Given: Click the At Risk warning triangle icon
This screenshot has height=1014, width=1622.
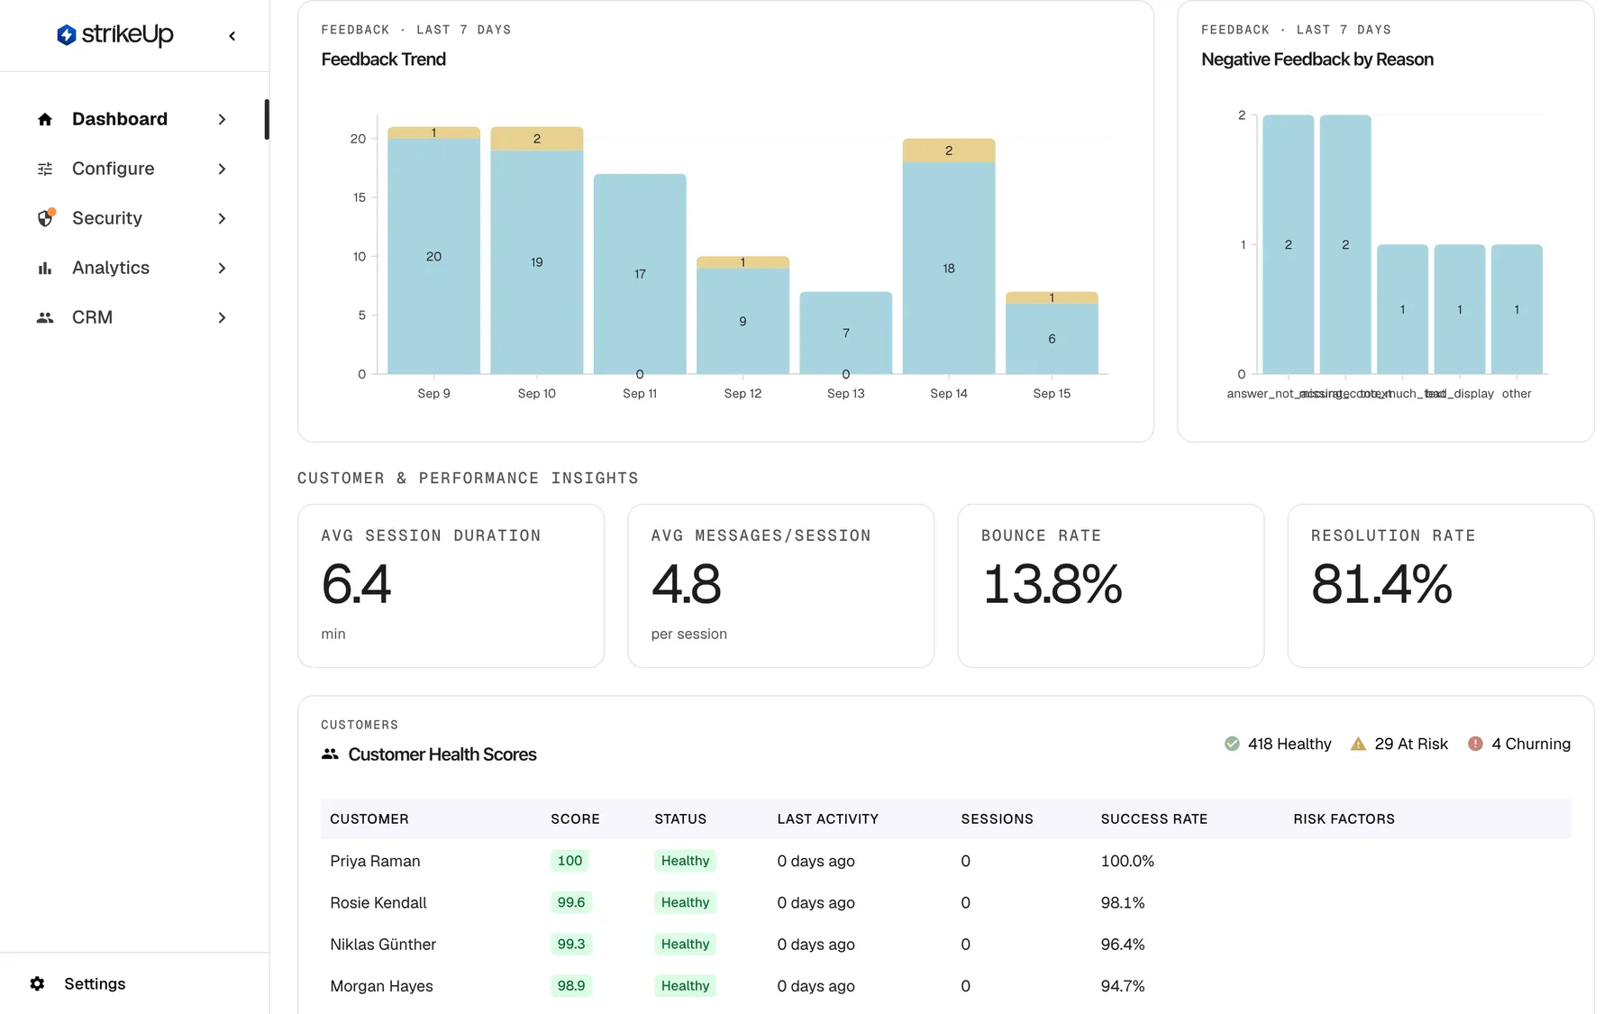Looking at the screenshot, I should tap(1358, 744).
